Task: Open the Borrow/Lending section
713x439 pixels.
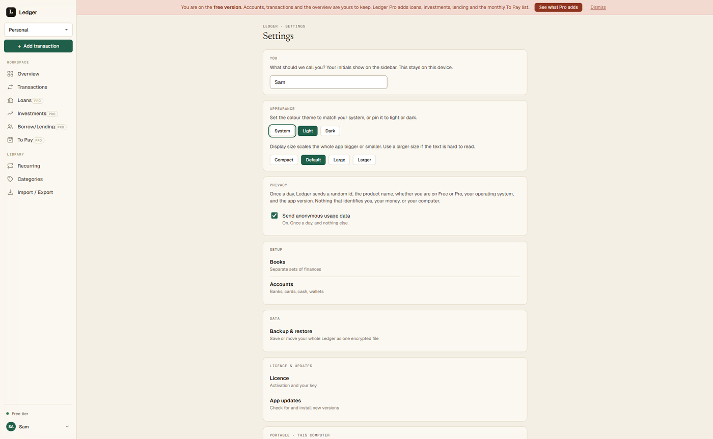Action: point(38,127)
